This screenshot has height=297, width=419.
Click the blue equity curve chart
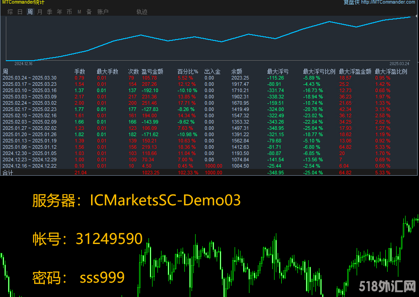pos(209,38)
